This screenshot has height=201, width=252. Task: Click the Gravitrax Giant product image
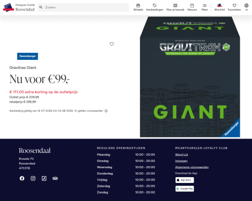coord(190,77)
